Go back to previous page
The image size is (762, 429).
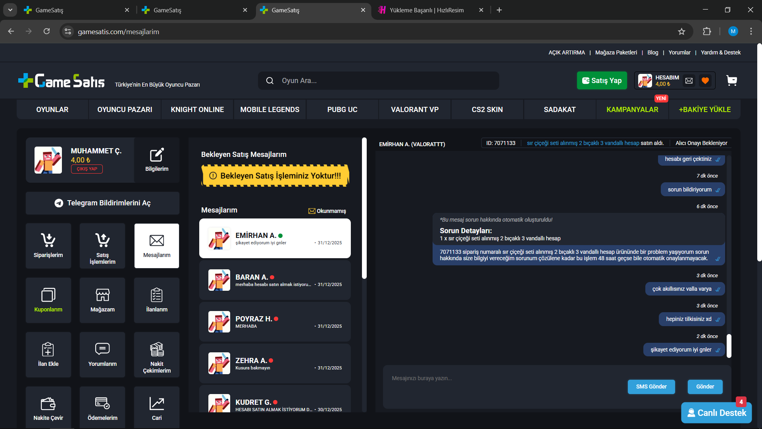11,31
